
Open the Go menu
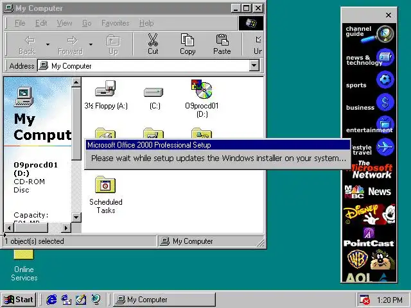click(87, 23)
